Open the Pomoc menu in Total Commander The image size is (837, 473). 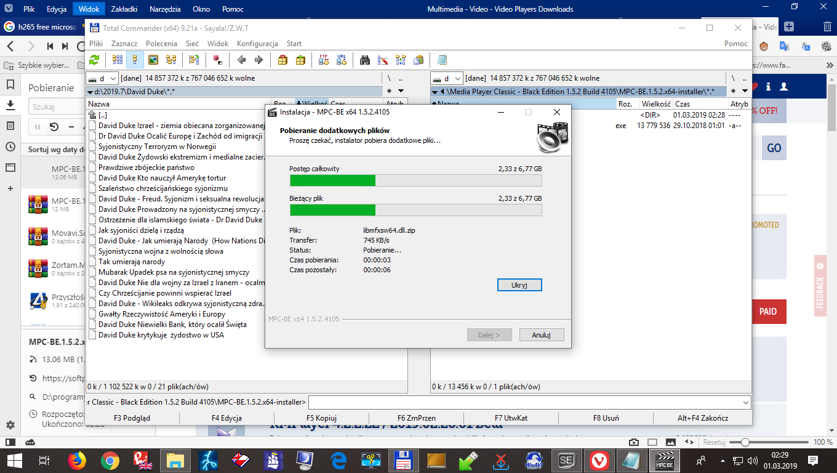[736, 44]
